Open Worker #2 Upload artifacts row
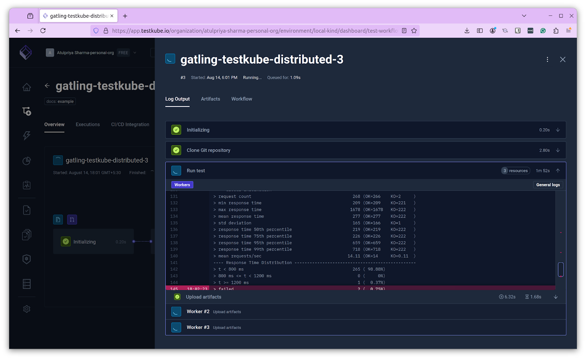The image size is (586, 359). pyautogui.click(x=366, y=312)
